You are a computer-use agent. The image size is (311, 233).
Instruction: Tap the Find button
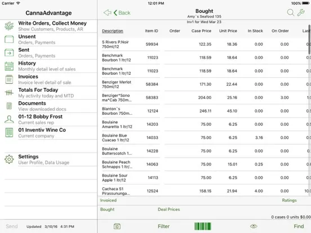tap(299, 226)
